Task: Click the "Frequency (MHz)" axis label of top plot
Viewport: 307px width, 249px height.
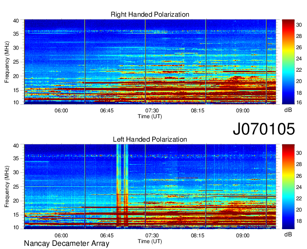Action: [x=7, y=62]
